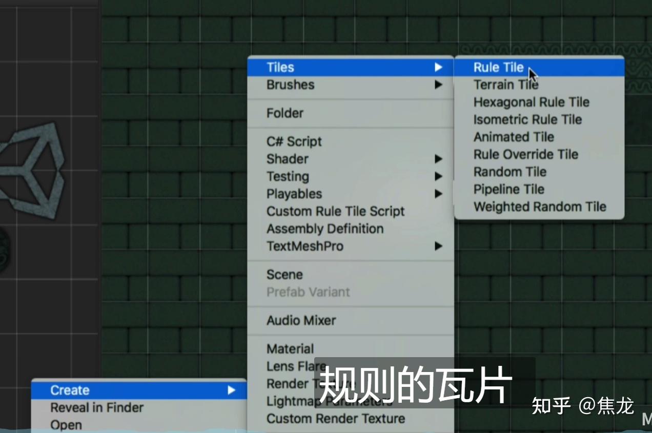Create a new C# Script

pyautogui.click(x=294, y=141)
